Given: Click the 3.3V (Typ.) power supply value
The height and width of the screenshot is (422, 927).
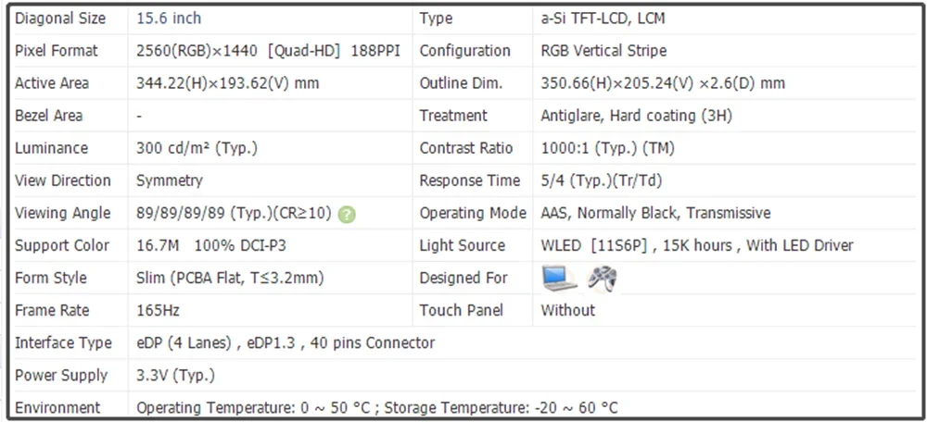Looking at the screenshot, I should pos(175,376).
